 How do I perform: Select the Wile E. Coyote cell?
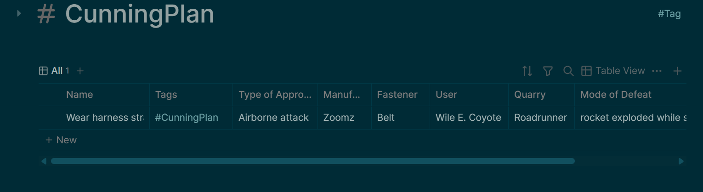[x=468, y=118]
